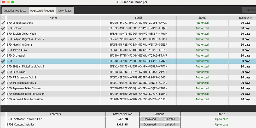Image resolution: width=256 pixels, height=128 pixels.
Task: Click the Authorized status of BFD Orchestral
Action: 202,56
